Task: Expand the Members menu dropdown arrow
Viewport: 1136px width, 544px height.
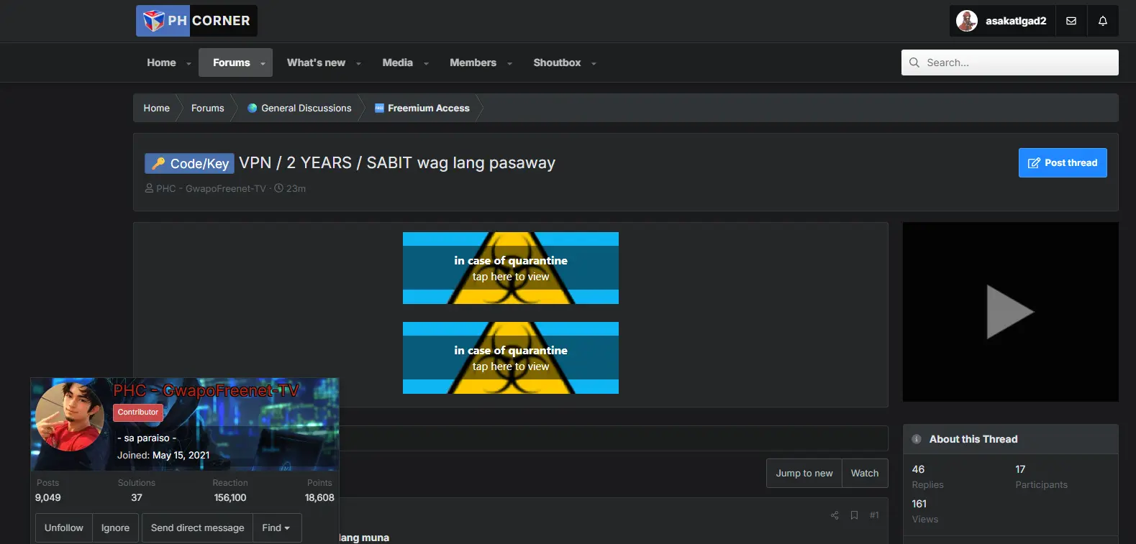Action: [509, 63]
